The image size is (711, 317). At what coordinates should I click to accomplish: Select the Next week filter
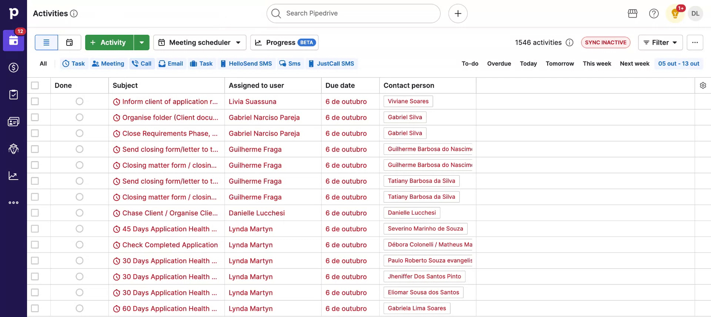point(635,64)
